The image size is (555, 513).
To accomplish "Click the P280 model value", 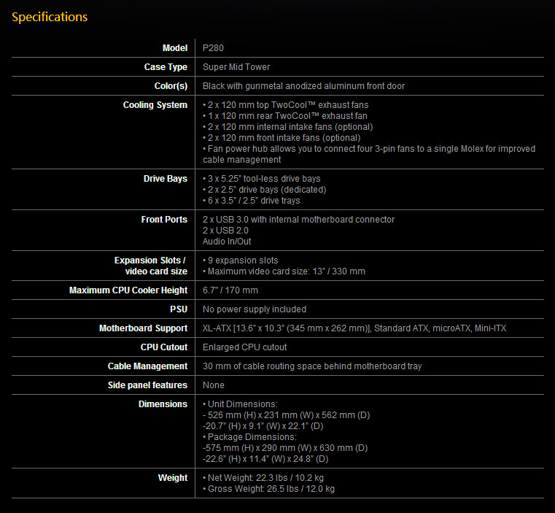I will 213,48.
